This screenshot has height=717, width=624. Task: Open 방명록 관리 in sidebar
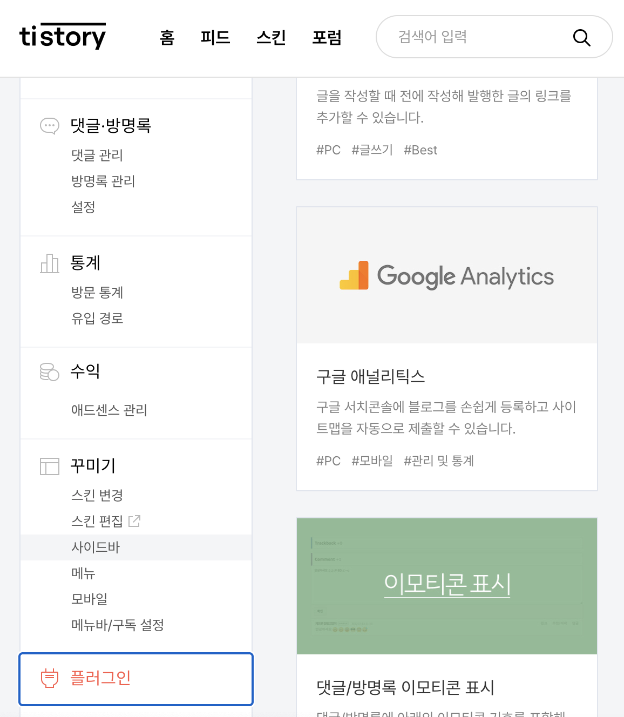pos(103,181)
